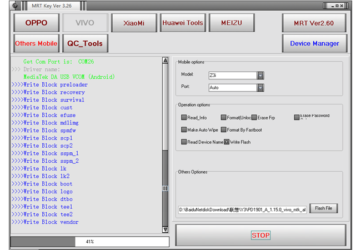Click the Model field showing Z3i
Screen dimensions: 361x250
pyautogui.click(x=233, y=75)
